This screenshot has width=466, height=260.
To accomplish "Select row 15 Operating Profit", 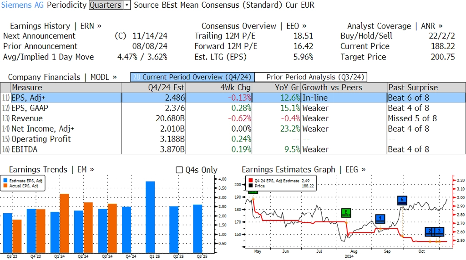I will pos(233,139).
